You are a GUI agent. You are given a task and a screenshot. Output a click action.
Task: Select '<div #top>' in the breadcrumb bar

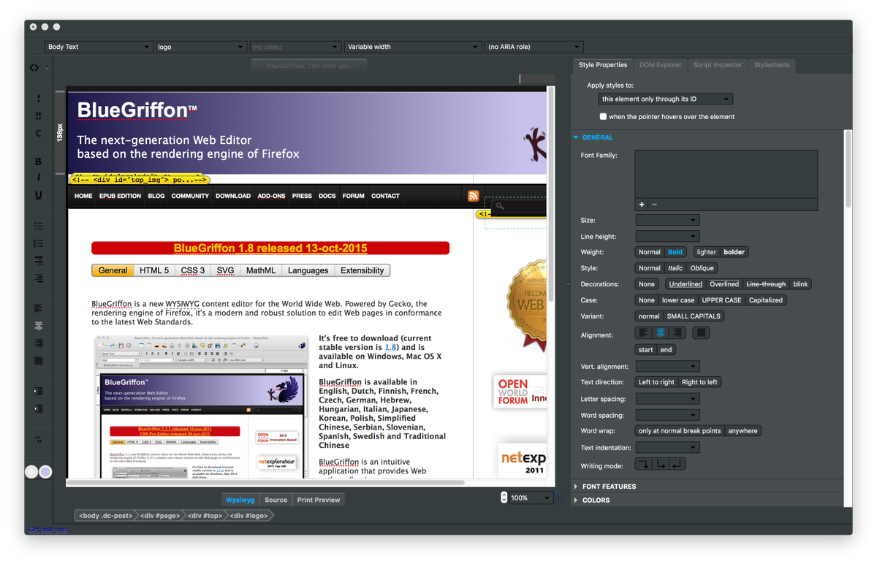click(205, 516)
